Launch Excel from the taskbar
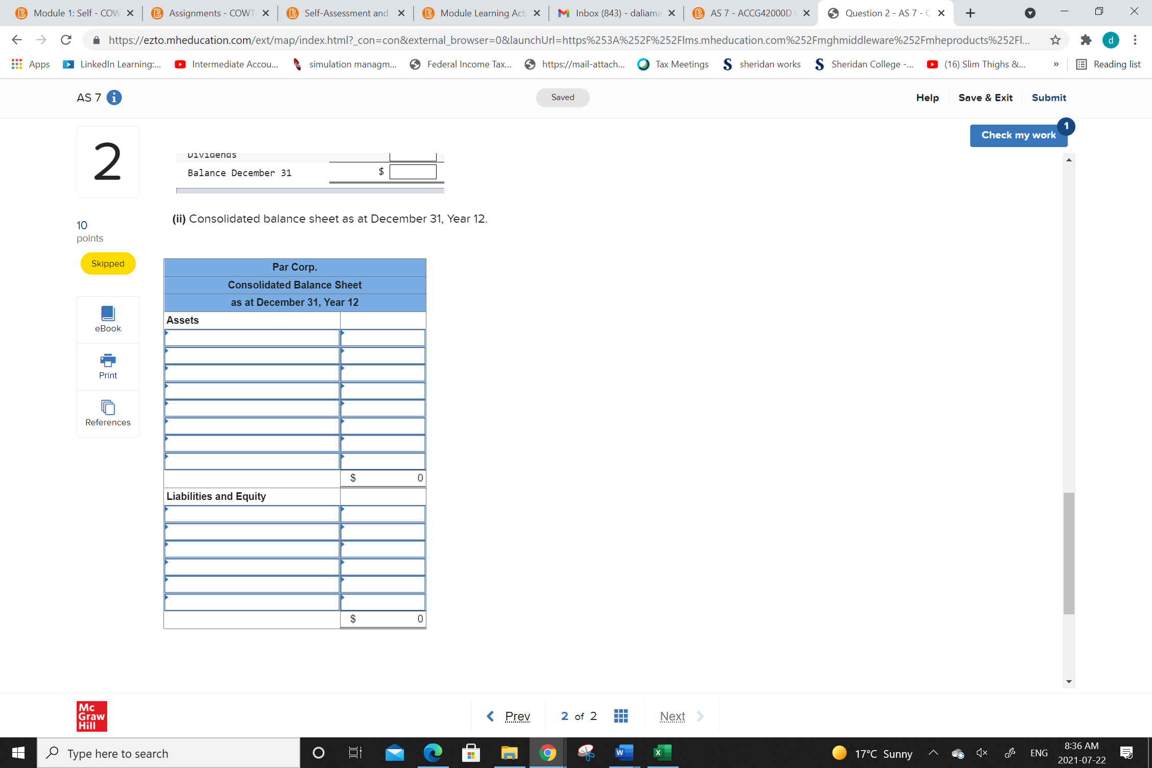 661,752
